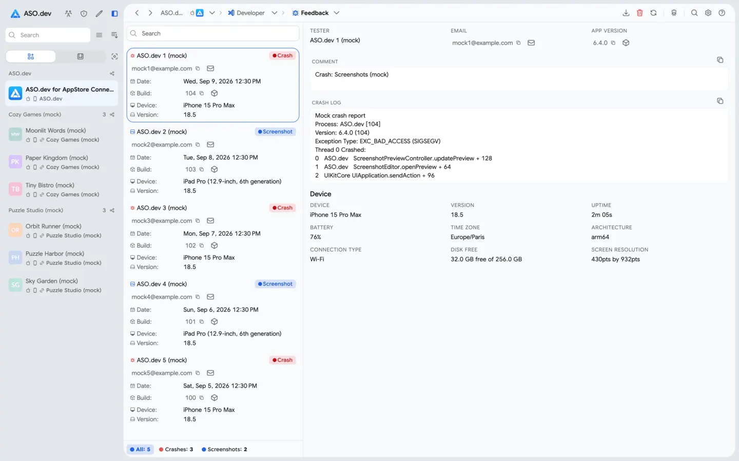
Task: Open the sidebar sort options icon
Action: (114, 35)
